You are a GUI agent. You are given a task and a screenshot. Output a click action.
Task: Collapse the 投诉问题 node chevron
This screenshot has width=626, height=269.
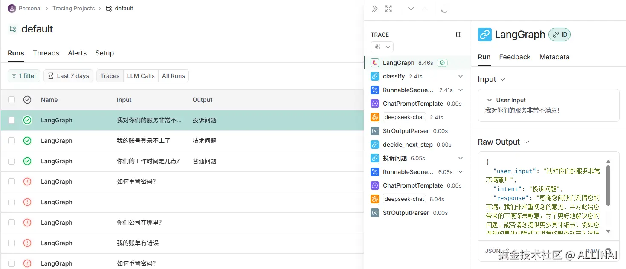tap(461, 158)
